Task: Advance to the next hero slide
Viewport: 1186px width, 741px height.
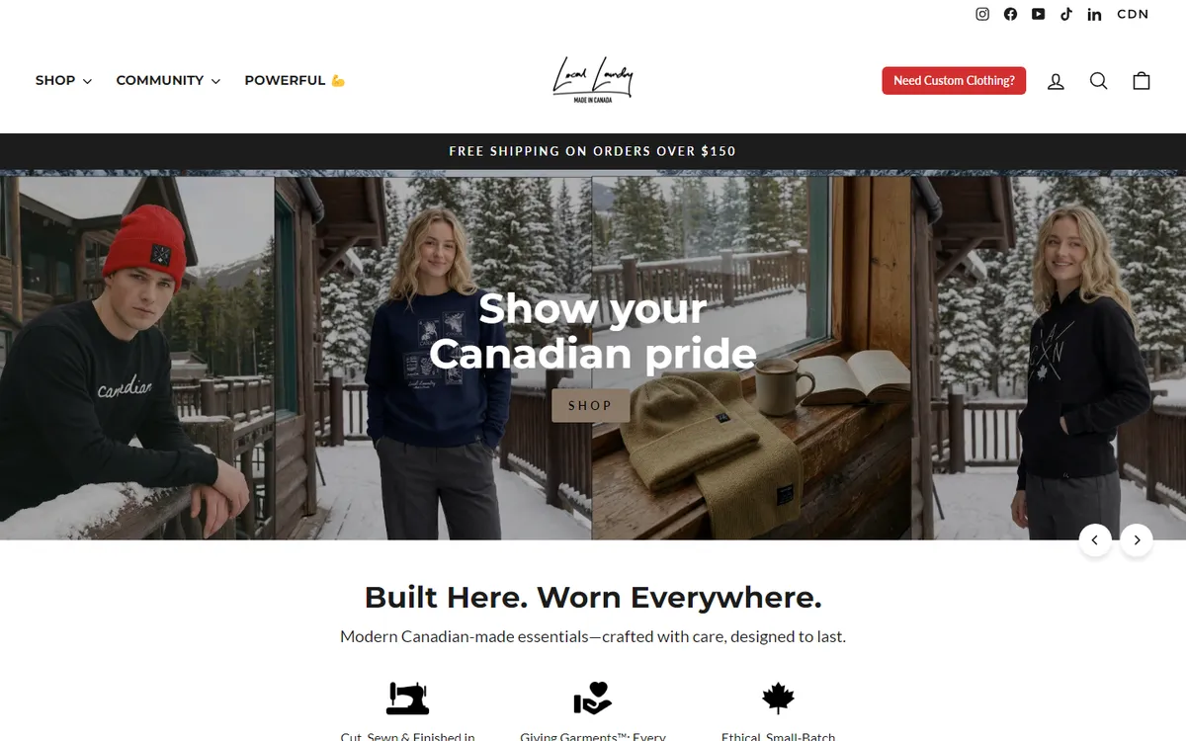Action: [x=1137, y=539]
